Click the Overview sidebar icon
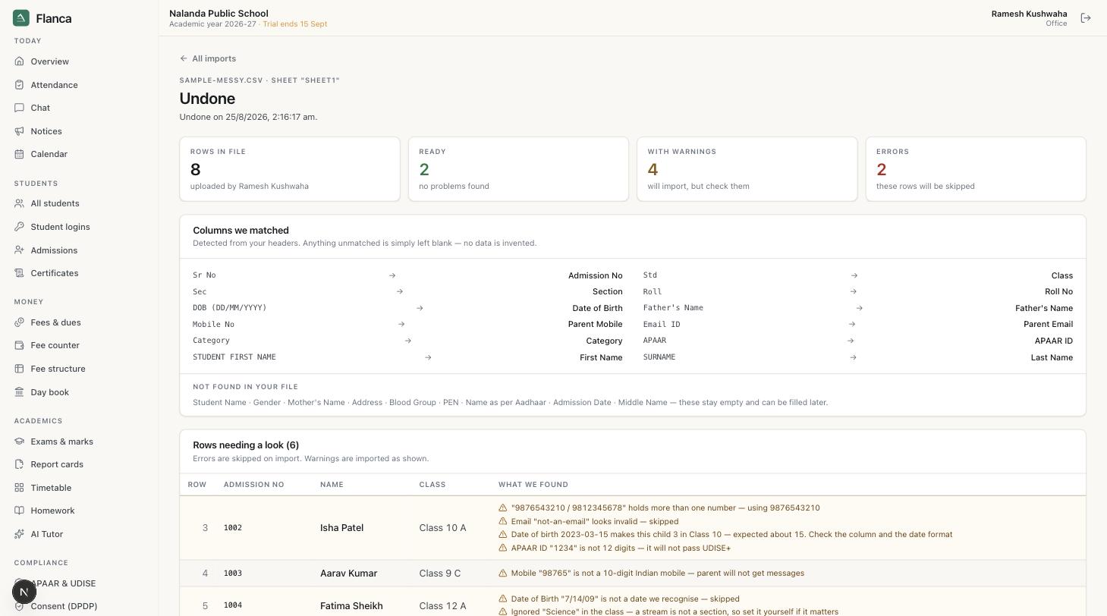Screen dimensions: 1107x616 [x=19, y=61]
